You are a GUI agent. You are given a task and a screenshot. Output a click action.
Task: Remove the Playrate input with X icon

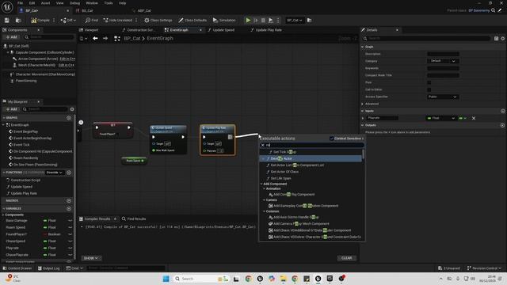[x=474, y=118]
